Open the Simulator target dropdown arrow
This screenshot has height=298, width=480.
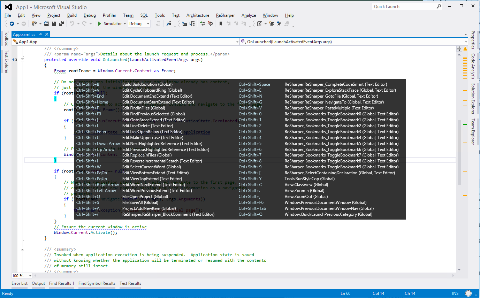[125, 24]
